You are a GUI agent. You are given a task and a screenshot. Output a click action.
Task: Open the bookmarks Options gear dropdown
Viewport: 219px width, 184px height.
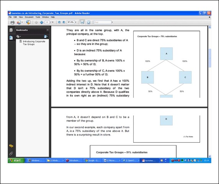[19, 37]
